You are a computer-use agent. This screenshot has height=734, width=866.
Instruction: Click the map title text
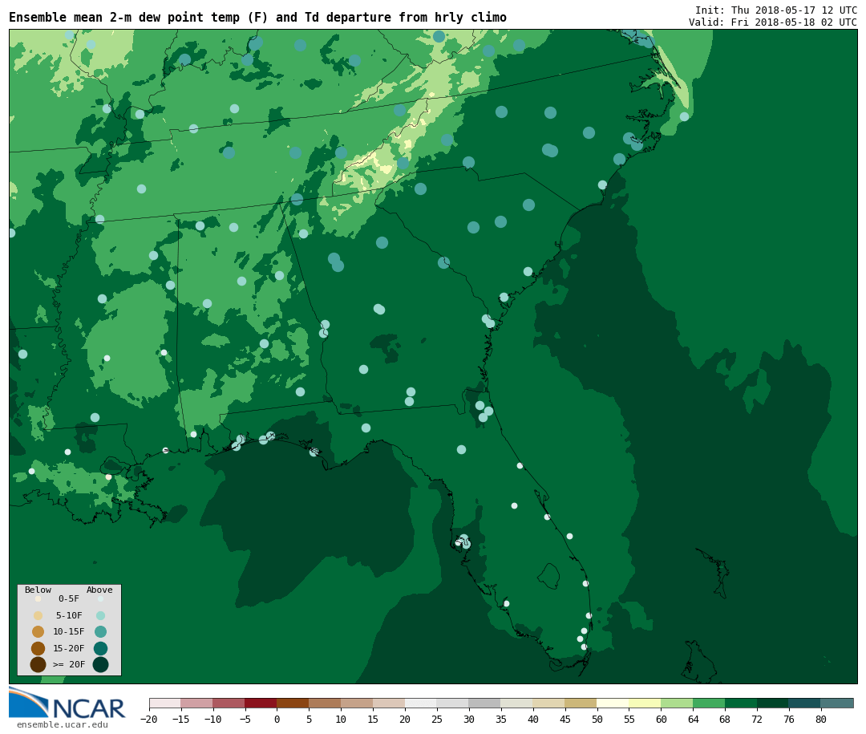click(x=257, y=18)
